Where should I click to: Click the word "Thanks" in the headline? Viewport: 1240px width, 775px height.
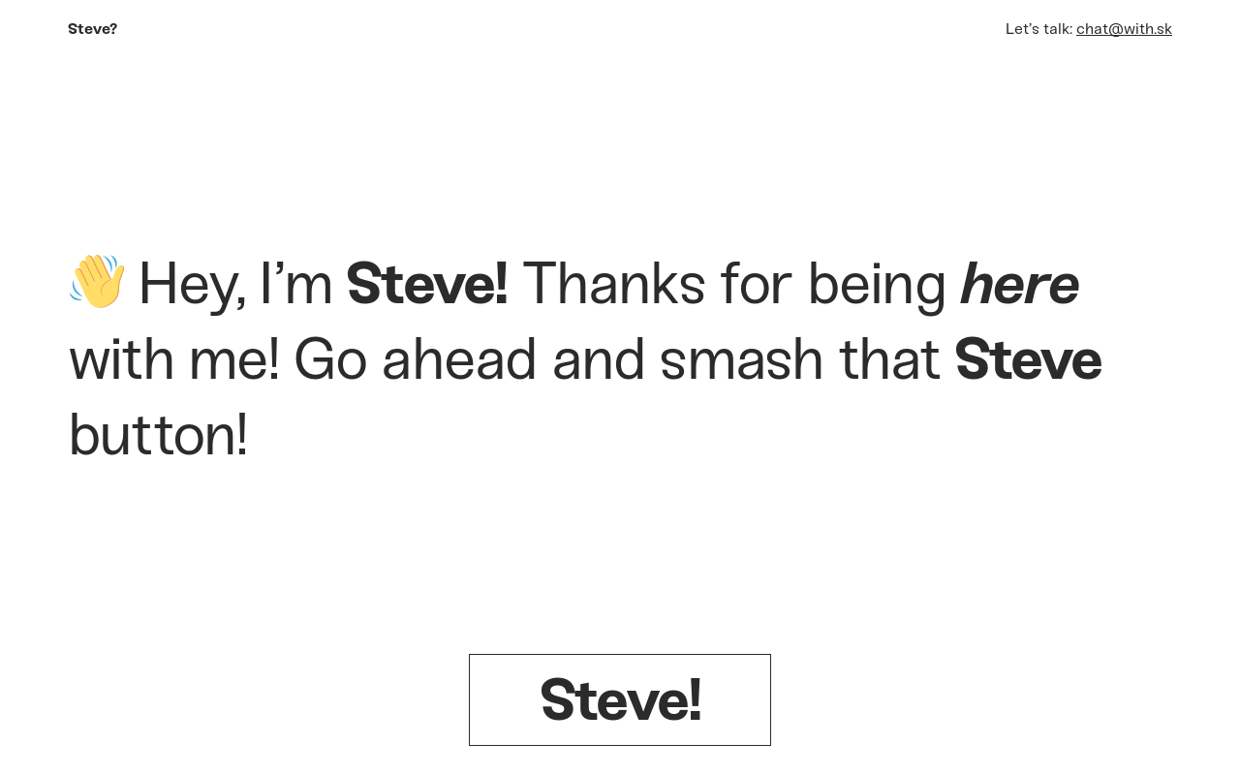click(x=612, y=284)
